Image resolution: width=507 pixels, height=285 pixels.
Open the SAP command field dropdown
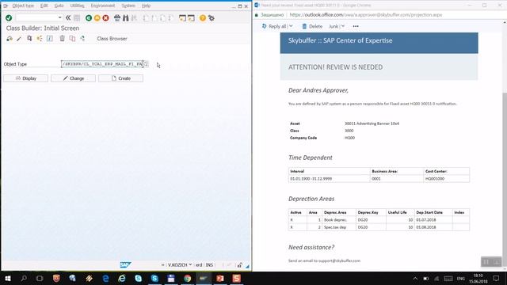tap(60, 17)
